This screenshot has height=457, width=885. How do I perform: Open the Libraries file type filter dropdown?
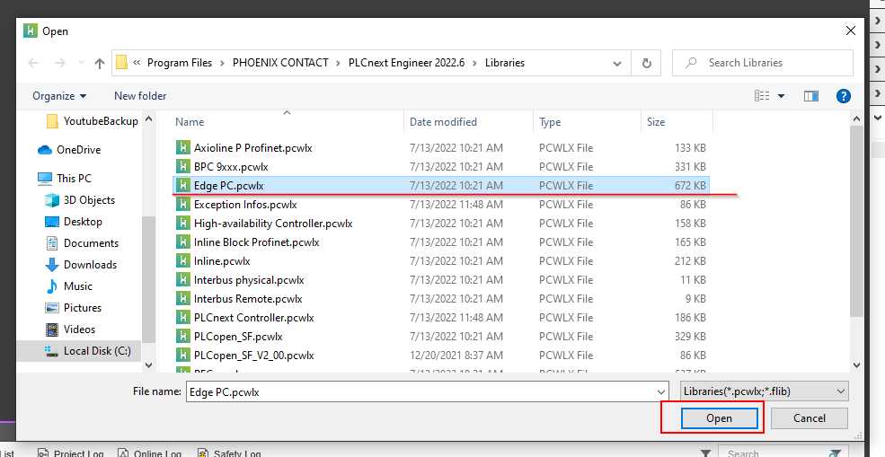[765, 391]
